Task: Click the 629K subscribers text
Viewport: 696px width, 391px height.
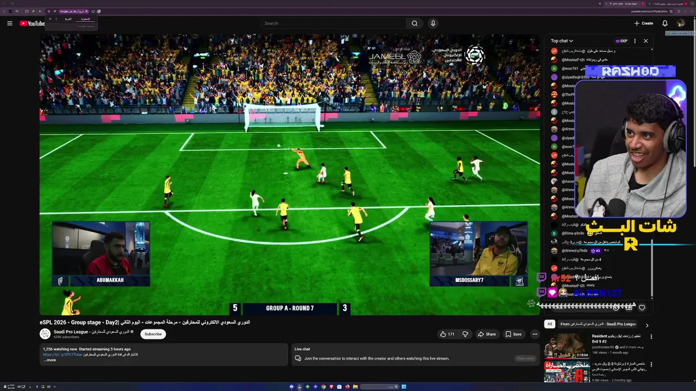Action: pyautogui.click(x=66, y=337)
